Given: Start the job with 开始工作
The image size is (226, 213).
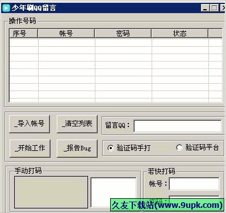Looking at the screenshot, I should [30, 149].
